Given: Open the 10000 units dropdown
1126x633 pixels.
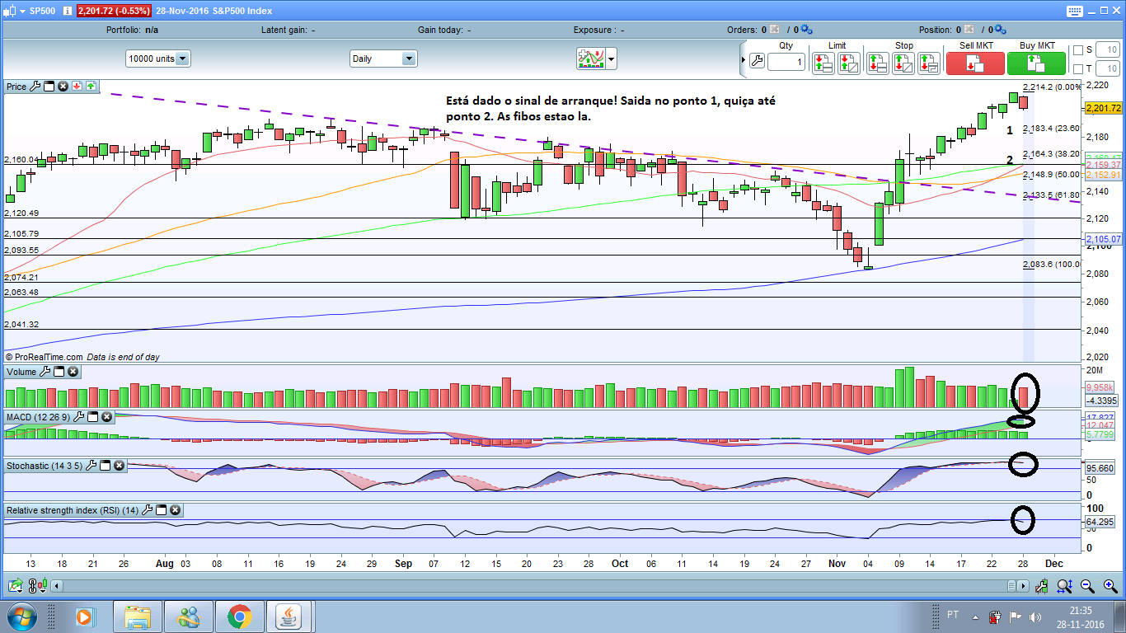Looking at the screenshot, I should (158, 59).
